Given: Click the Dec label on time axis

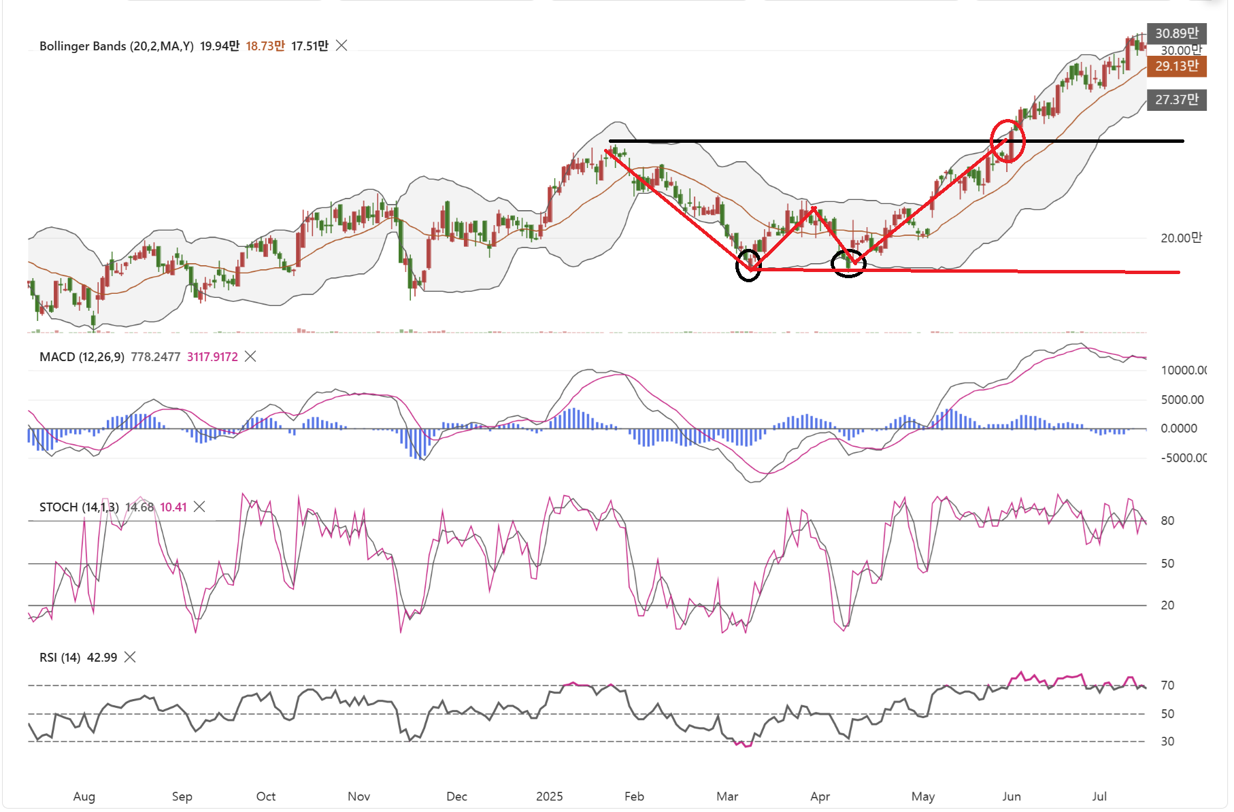Looking at the screenshot, I should click(456, 796).
